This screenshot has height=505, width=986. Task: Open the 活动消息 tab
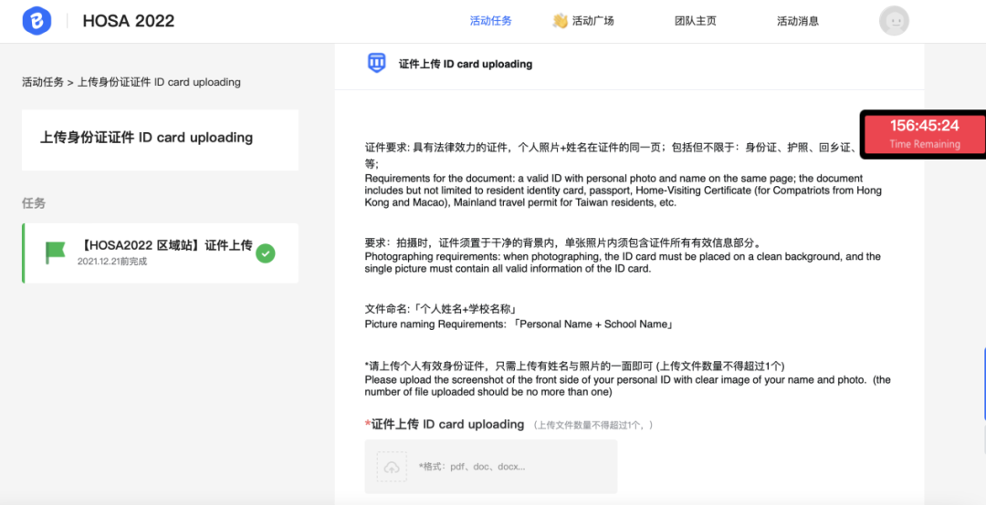798,21
